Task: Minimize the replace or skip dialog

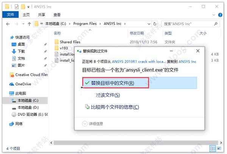Action: [x=171, y=51]
